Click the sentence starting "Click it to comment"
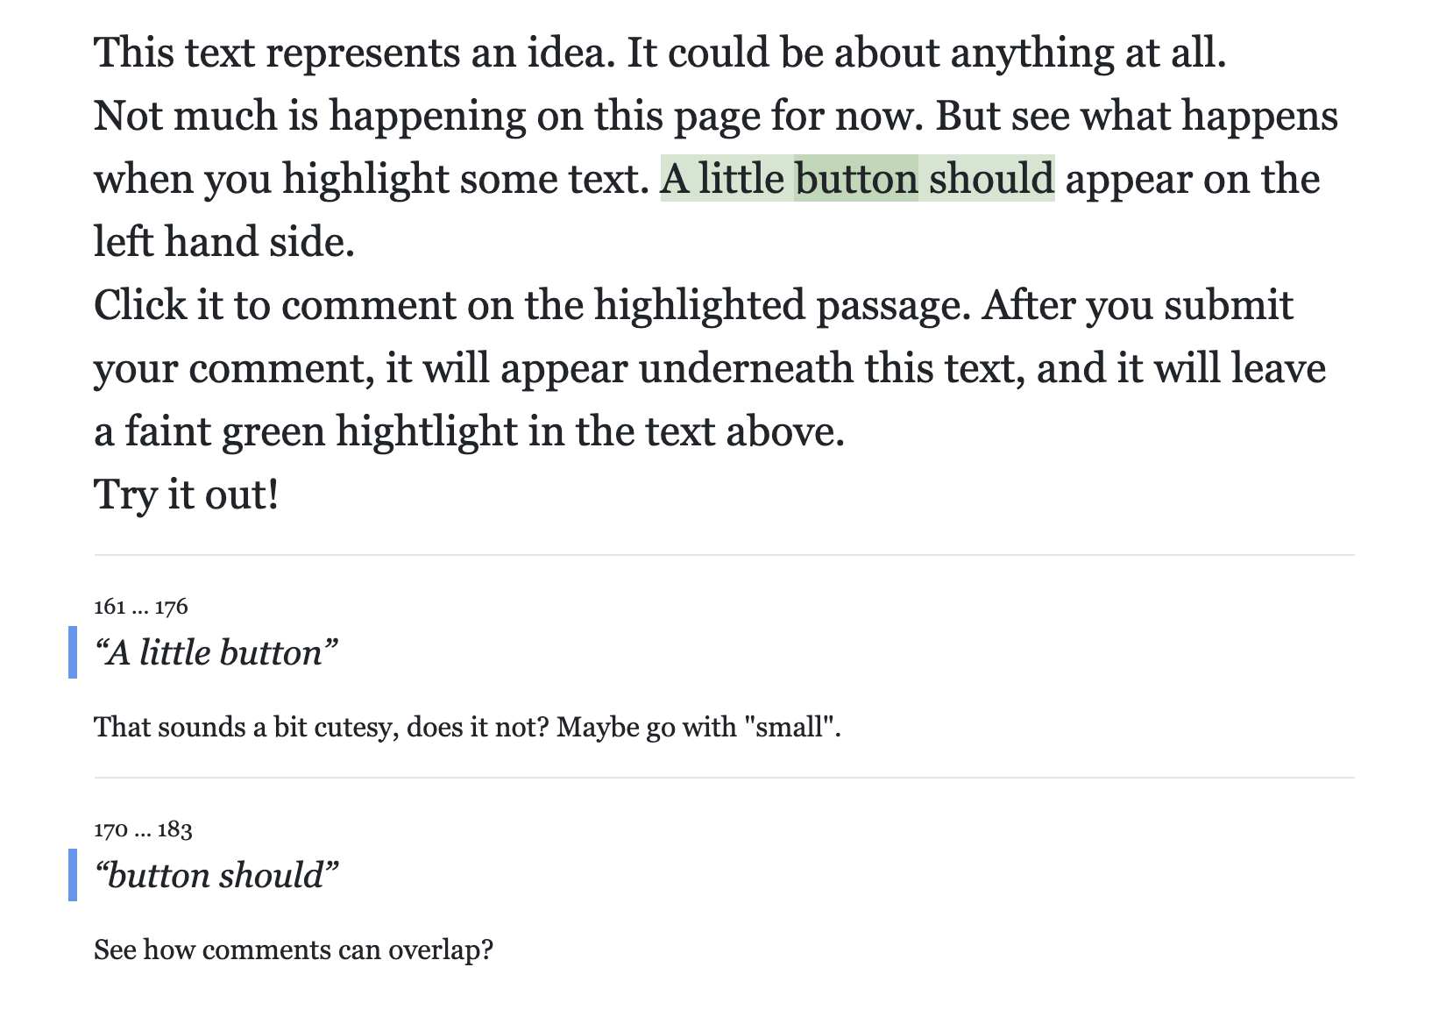 pyautogui.click(x=532, y=305)
